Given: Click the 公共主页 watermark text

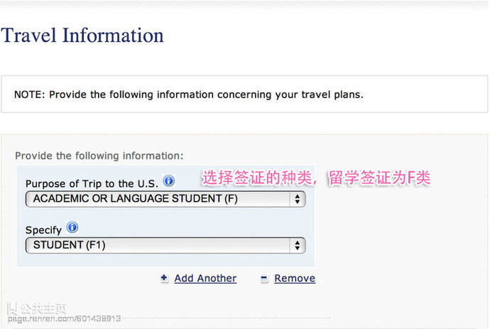Looking at the screenshot, I should (43, 309).
